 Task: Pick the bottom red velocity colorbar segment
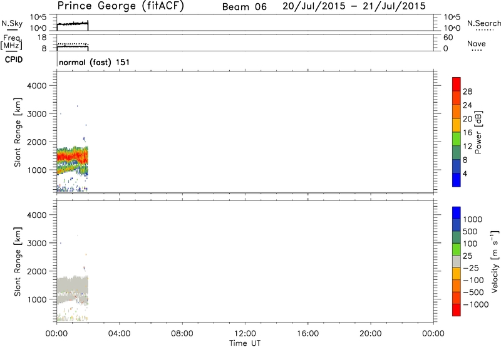pos(457,310)
